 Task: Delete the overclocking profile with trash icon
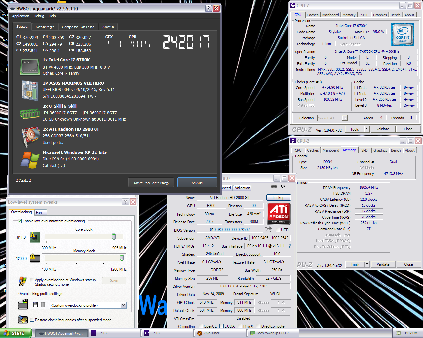[43, 305]
